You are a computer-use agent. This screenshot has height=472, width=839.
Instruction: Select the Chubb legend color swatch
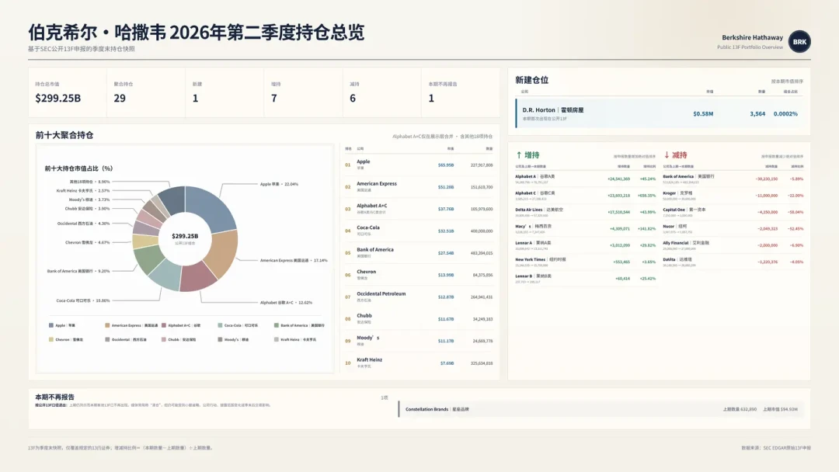[x=164, y=339]
